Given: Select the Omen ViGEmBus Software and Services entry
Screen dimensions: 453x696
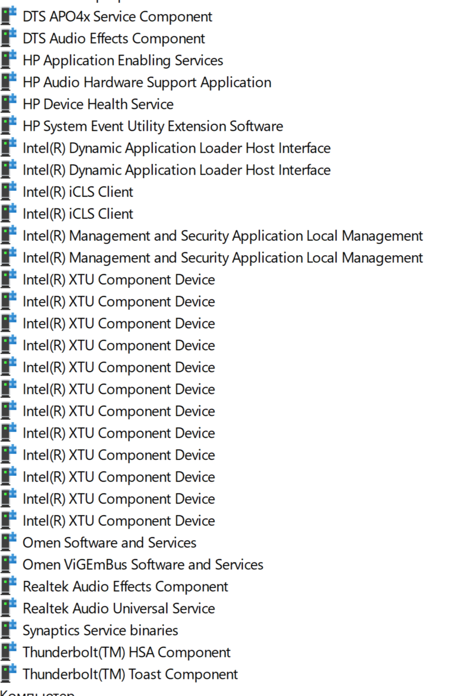Looking at the screenshot, I should pos(143,564).
